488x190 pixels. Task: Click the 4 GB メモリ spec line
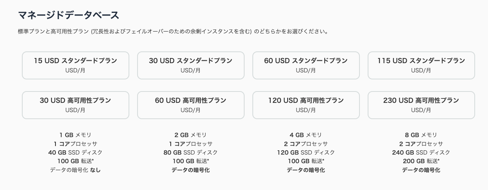click(306, 135)
